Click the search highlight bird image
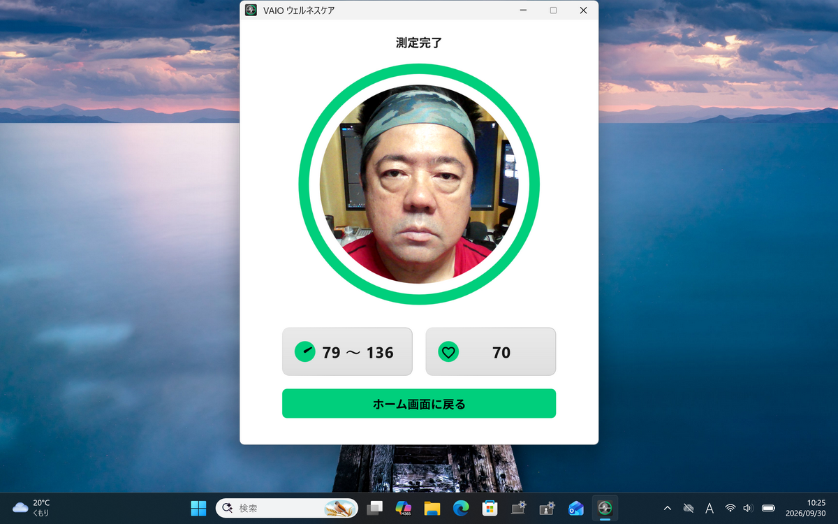The height and width of the screenshot is (524, 838). (x=340, y=508)
